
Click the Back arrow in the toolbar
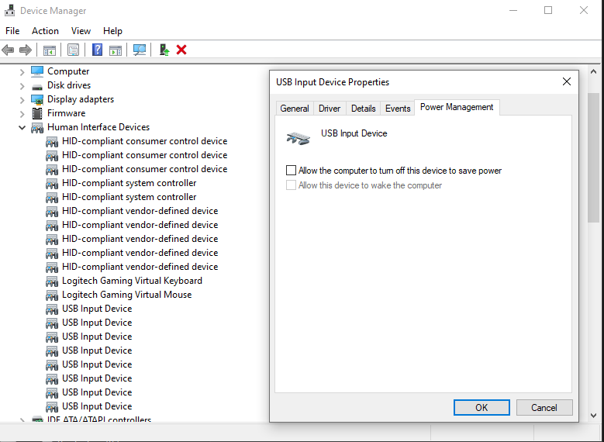9,50
